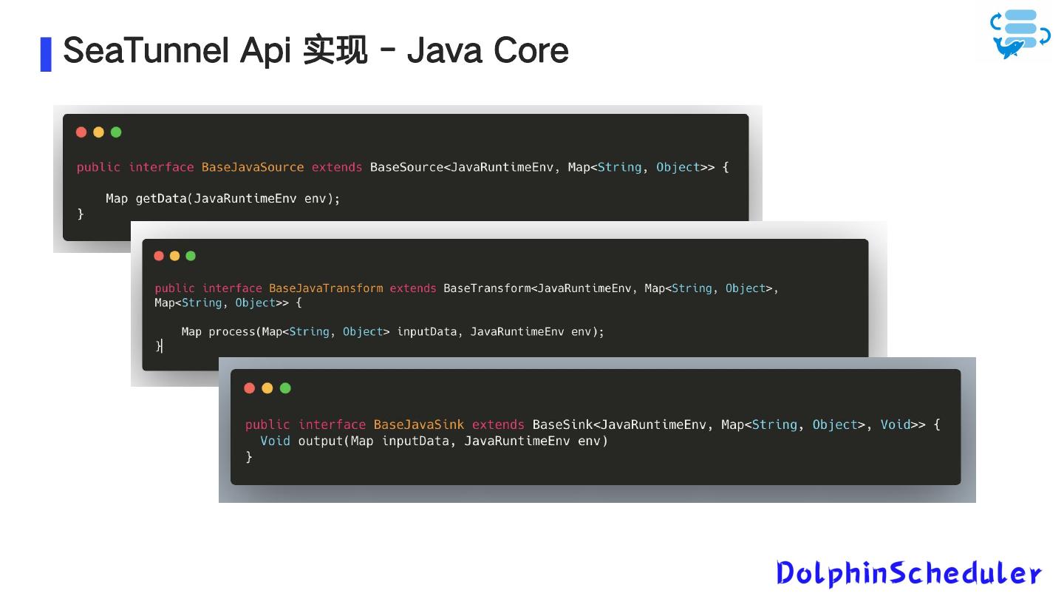The width and height of the screenshot is (1064, 599).
Task: Click the getData method declaration
Action: (222, 198)
